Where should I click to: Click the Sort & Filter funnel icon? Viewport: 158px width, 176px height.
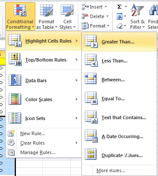click(137, 10)
